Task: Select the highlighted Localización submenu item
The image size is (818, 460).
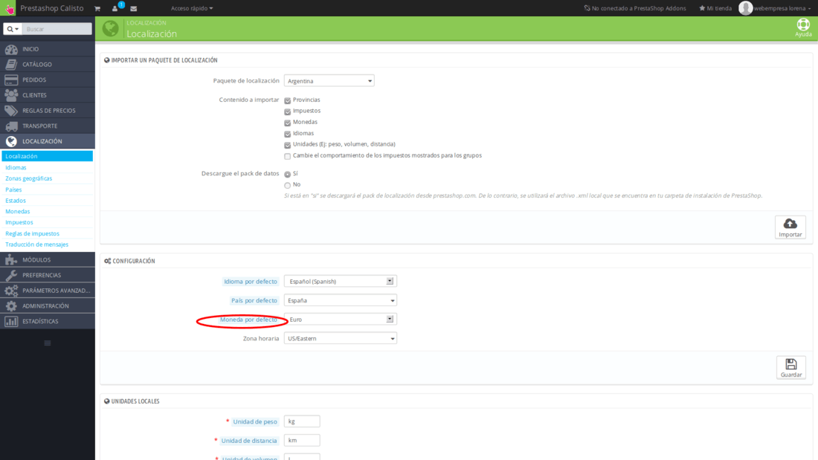Action: pyautogui.click(x=48, y=156)
